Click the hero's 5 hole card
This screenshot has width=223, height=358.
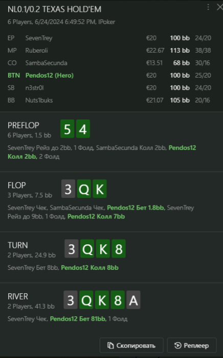coord(68,129)
